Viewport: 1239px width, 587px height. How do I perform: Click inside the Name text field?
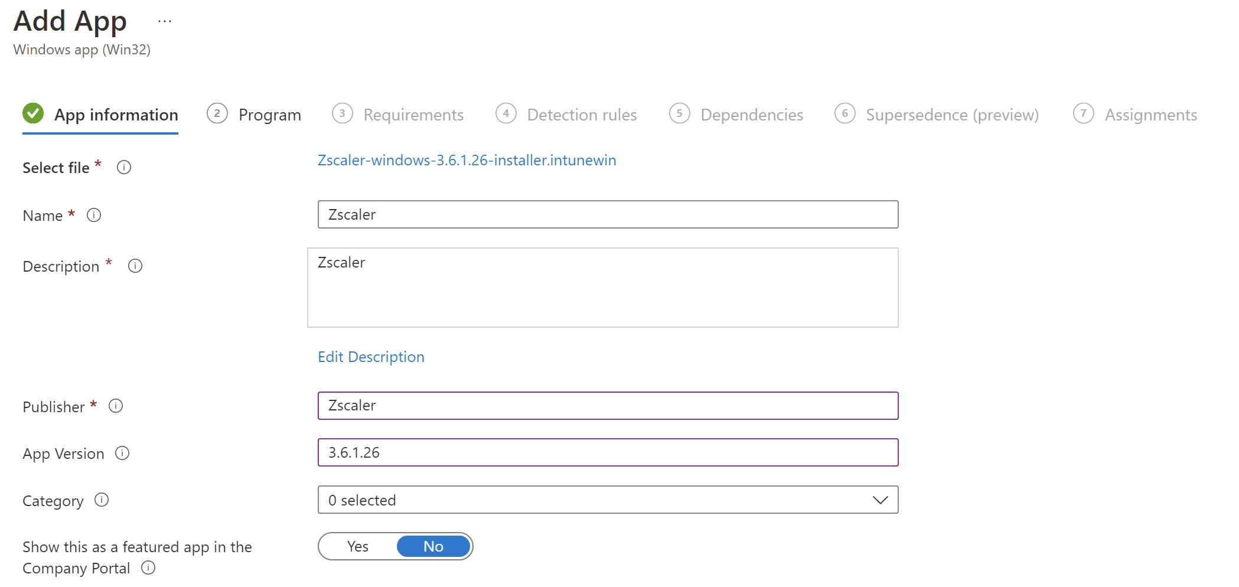click(608, 214)
